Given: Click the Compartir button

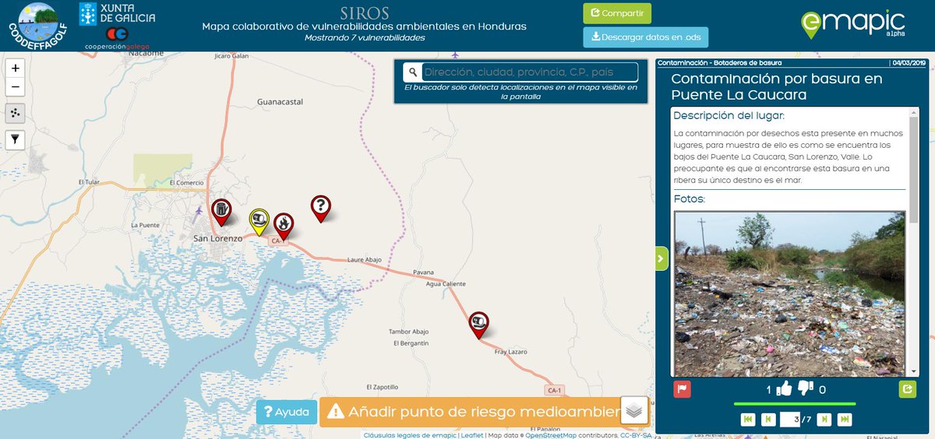Looking at the screenshot, I should pos(617,13).
